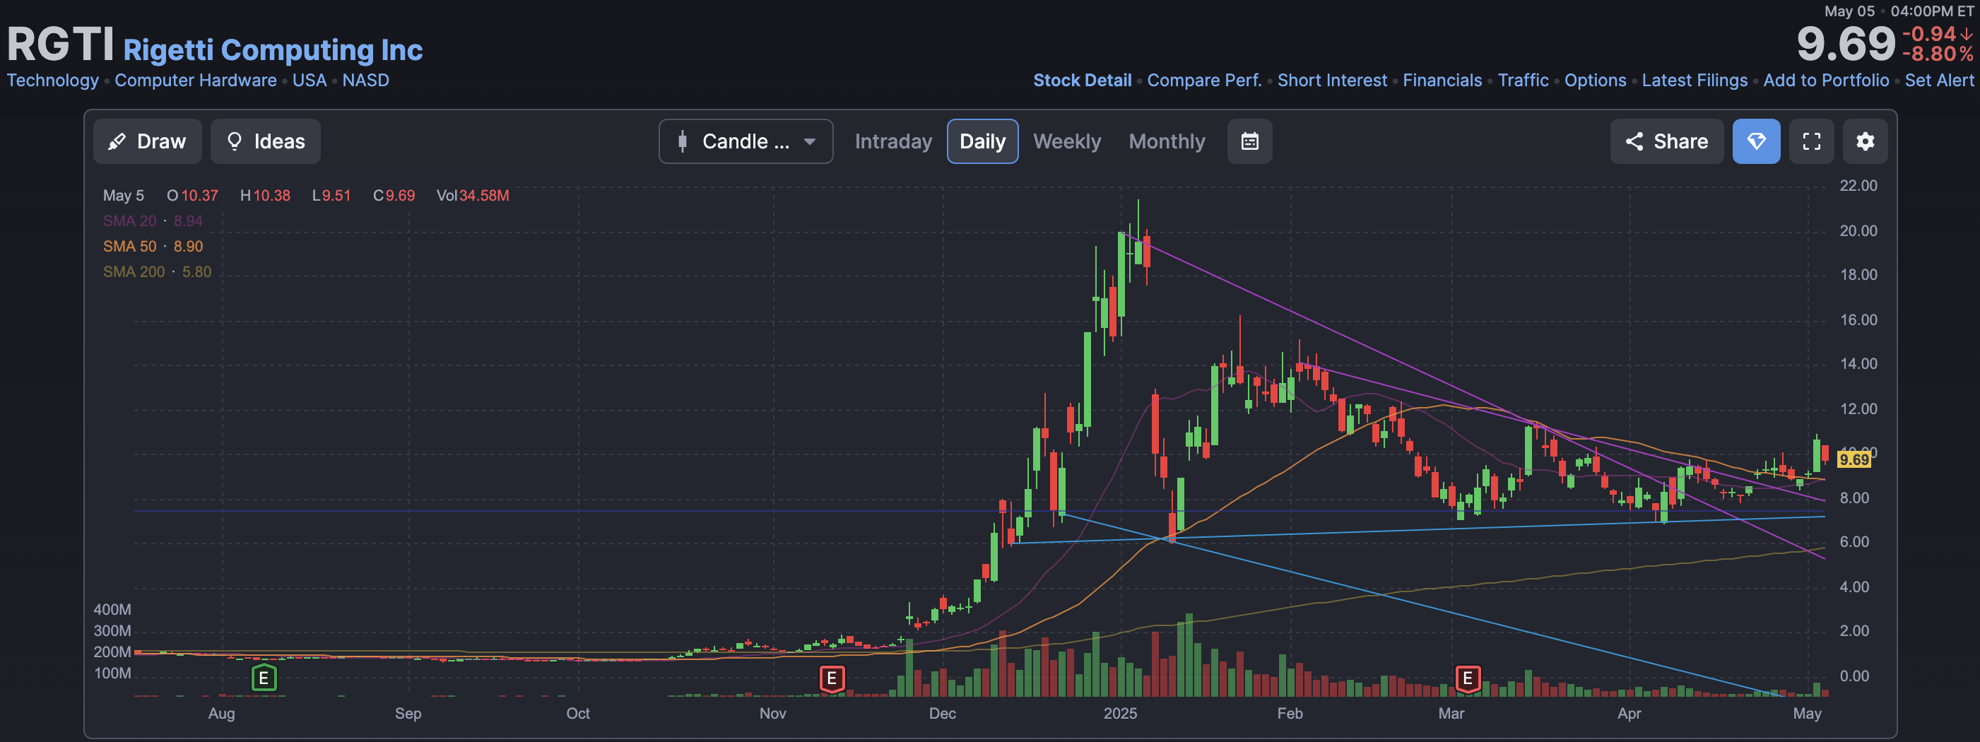
Task: Click Set Alert link
Action: (x=1938, y=80)
